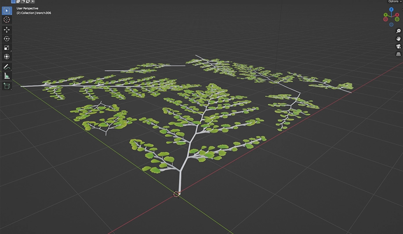403x234 pixels.
Task: Choose the Annotate pencil tool
Action: 7,67
